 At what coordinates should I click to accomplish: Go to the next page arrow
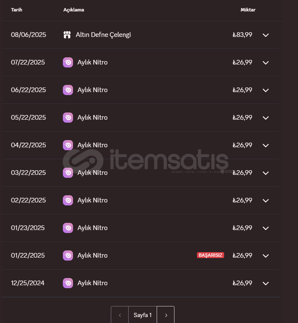(x=166, y=315)
